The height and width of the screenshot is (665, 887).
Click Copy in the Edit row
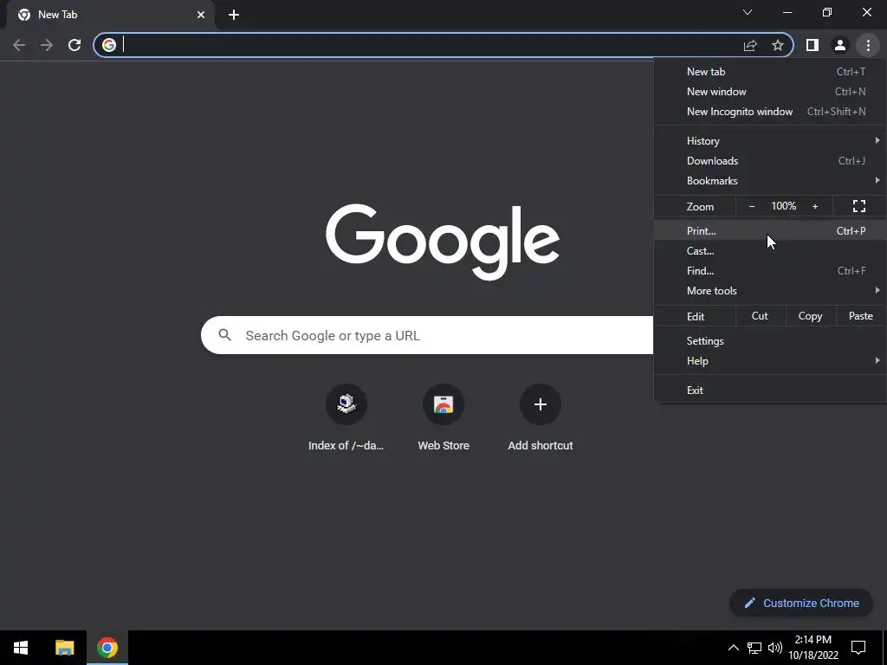810,316
